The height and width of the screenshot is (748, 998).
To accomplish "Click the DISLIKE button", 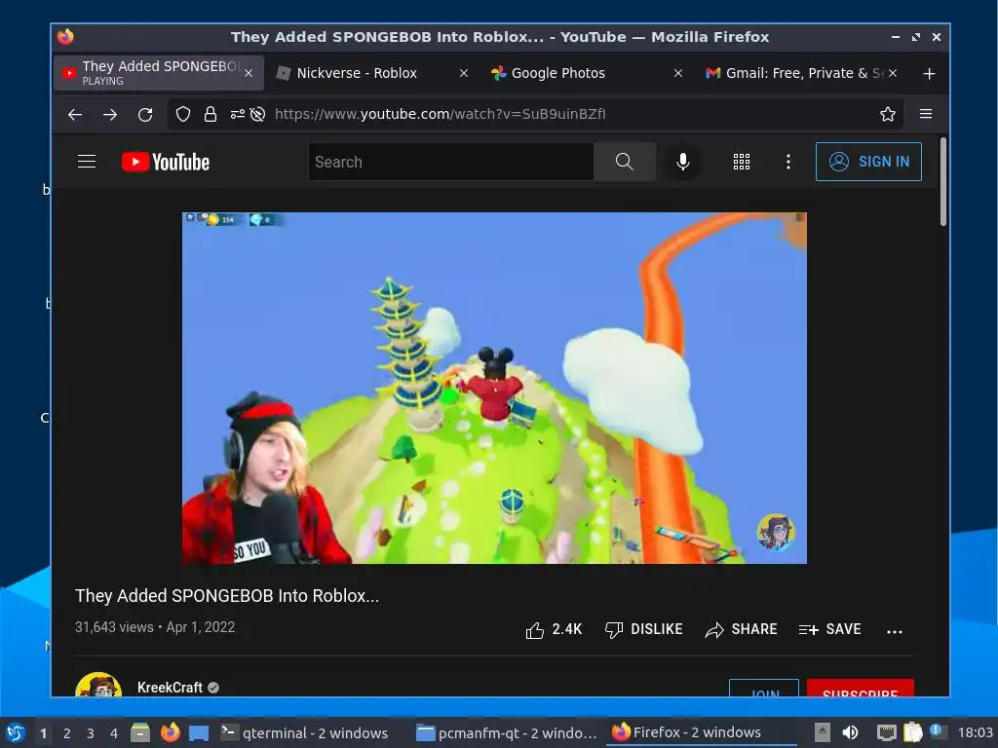I will tap(643, 629).
